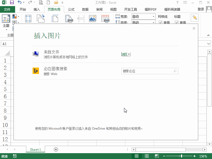Click the macro recording icon in status bar

coord(15,156)
